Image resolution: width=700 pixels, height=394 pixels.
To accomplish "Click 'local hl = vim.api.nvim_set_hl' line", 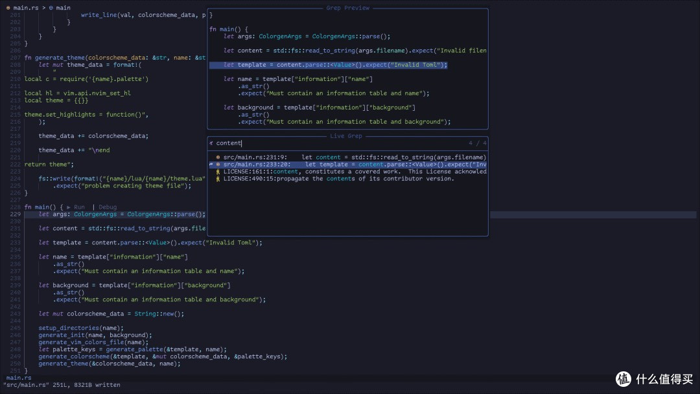I will coord(77,93).
